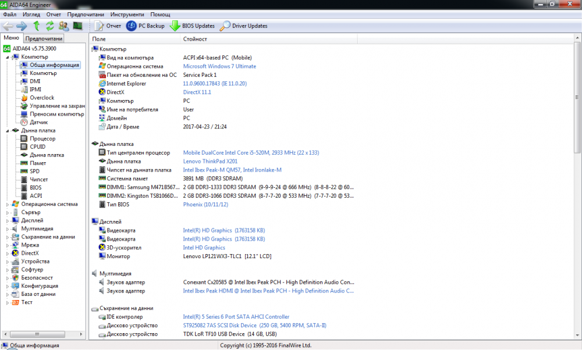Screen dimensions: 582x350
Task: Click the Back navigation arrow icon
Action: (x=8, y=26)
